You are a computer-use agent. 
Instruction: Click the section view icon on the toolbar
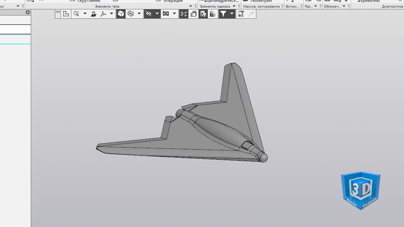[203, 14]
